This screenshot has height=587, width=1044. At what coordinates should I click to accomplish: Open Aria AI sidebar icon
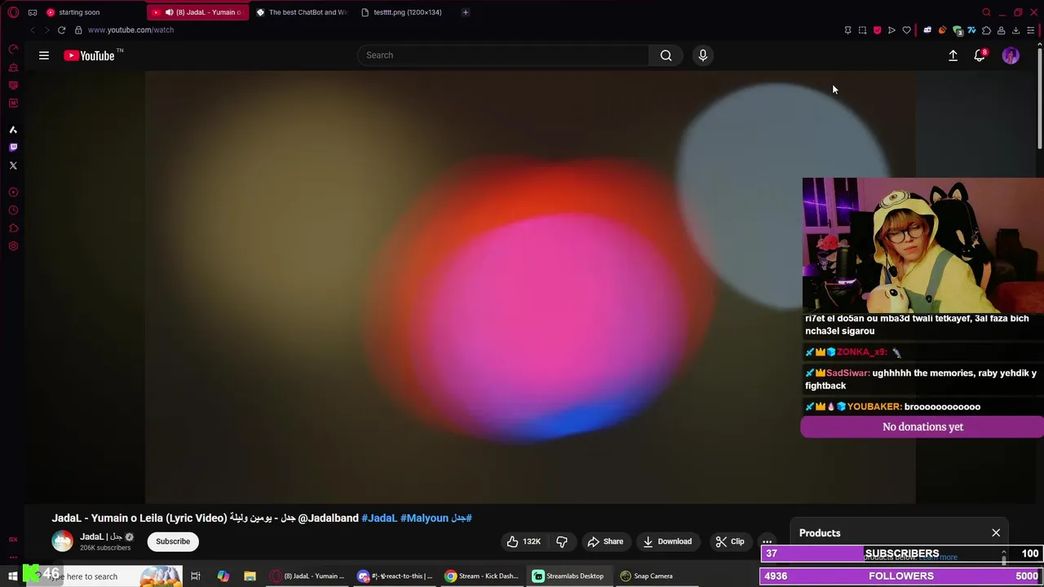[13, 130]
